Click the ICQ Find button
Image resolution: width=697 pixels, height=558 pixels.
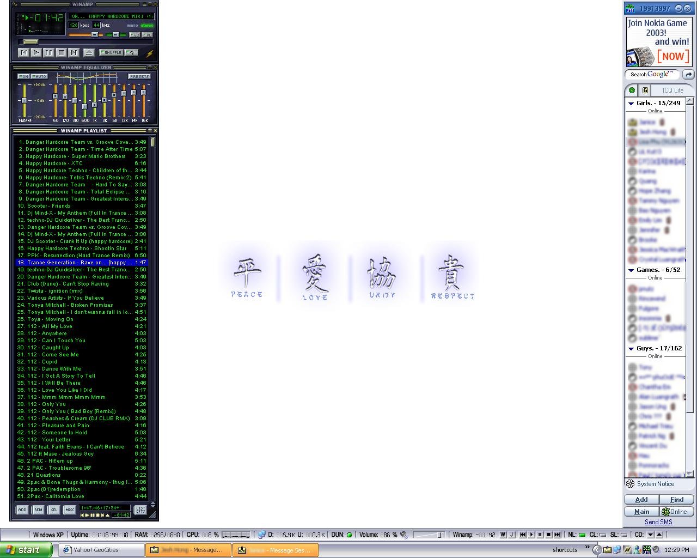pos(677,500)
